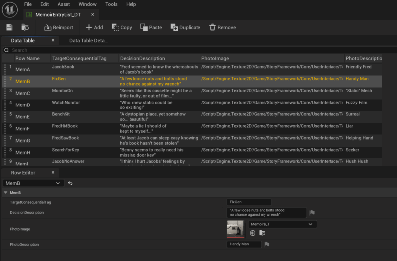The height and width of the screenshot is (261, 397).
Task: Click the Browse to asset icon in toolbar
Action: click(25, 27)
